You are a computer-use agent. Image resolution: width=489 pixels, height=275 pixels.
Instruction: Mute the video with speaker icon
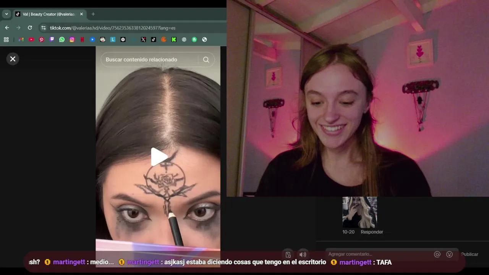click(303, 254)
